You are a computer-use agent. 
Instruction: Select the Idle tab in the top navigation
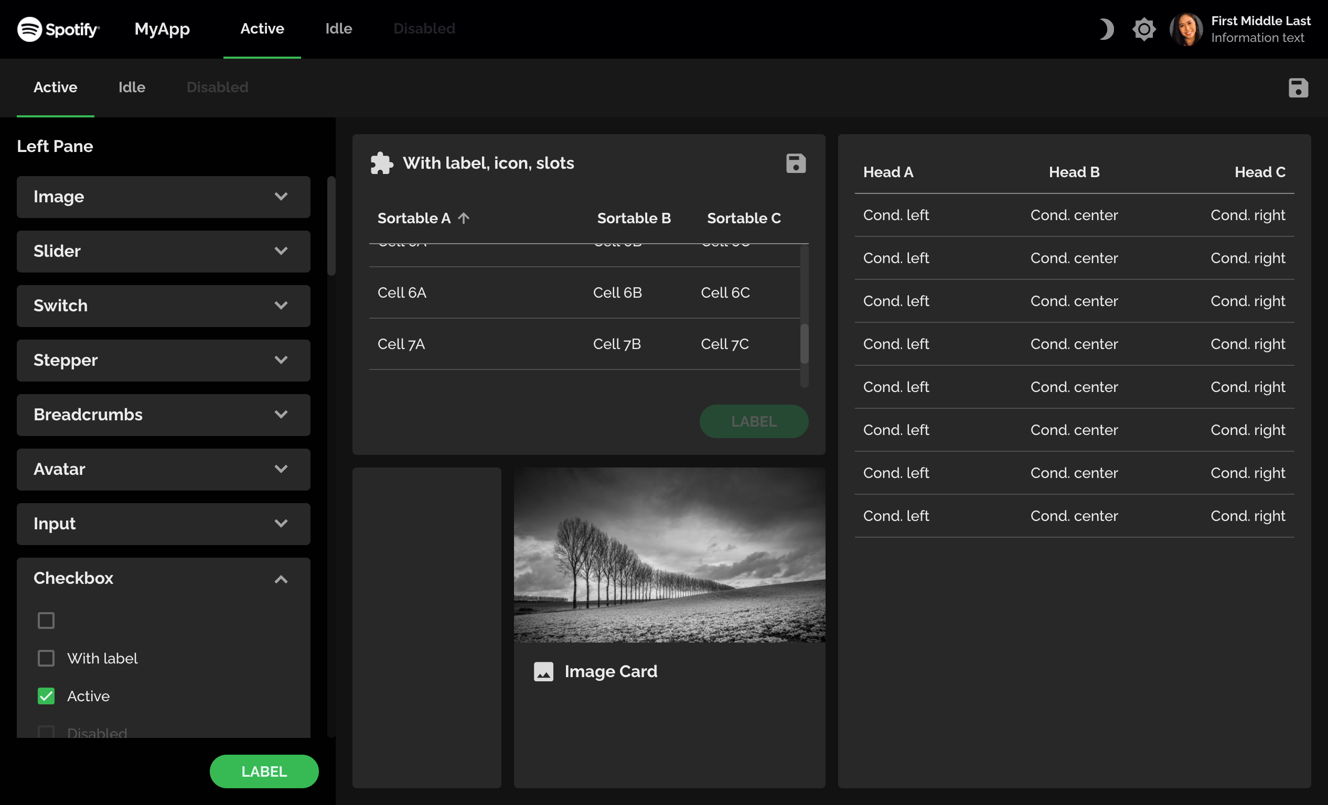point(338,28)
